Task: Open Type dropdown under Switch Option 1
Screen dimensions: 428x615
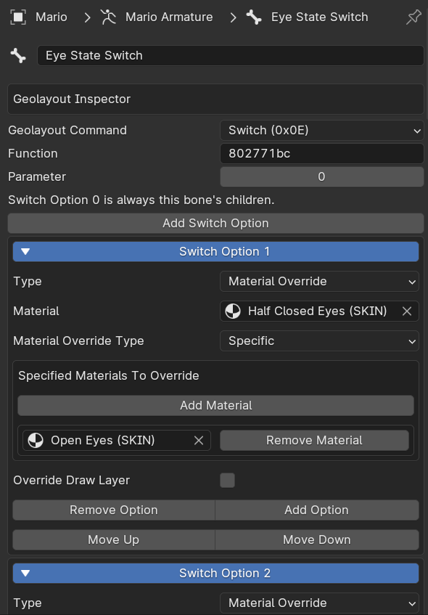Action: coord(319,281)
